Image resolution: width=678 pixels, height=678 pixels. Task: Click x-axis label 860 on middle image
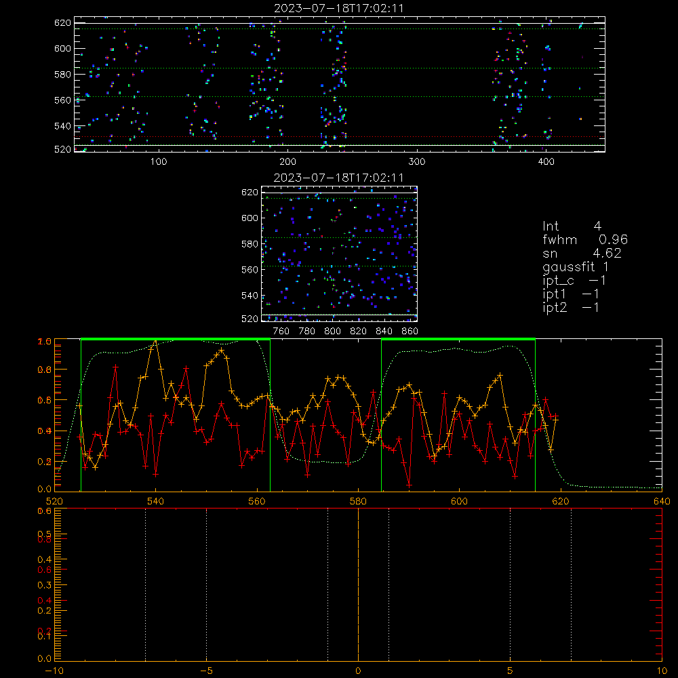[x=410, y=332]
